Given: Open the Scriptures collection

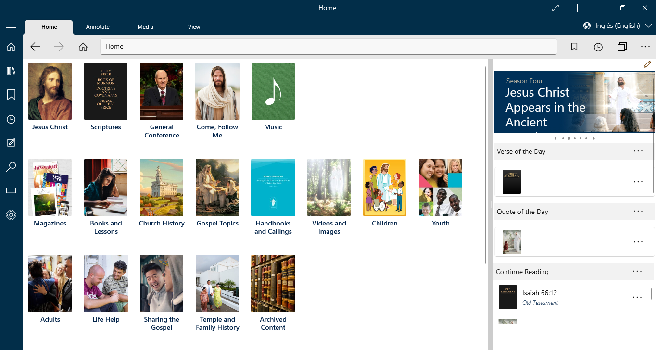Looking at the screenshot, I should click(106, 97).
